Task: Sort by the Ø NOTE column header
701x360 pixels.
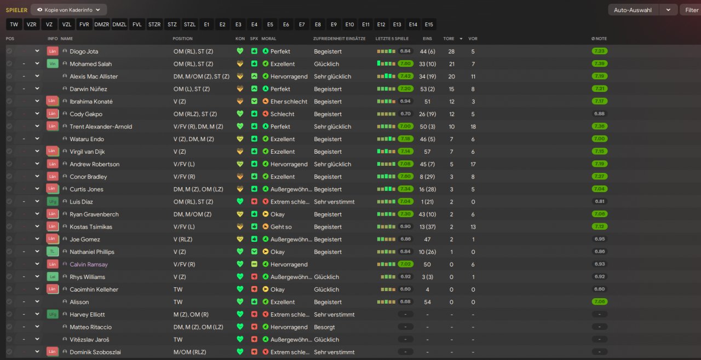Action: pyautogui.click(x=599, y=38)
